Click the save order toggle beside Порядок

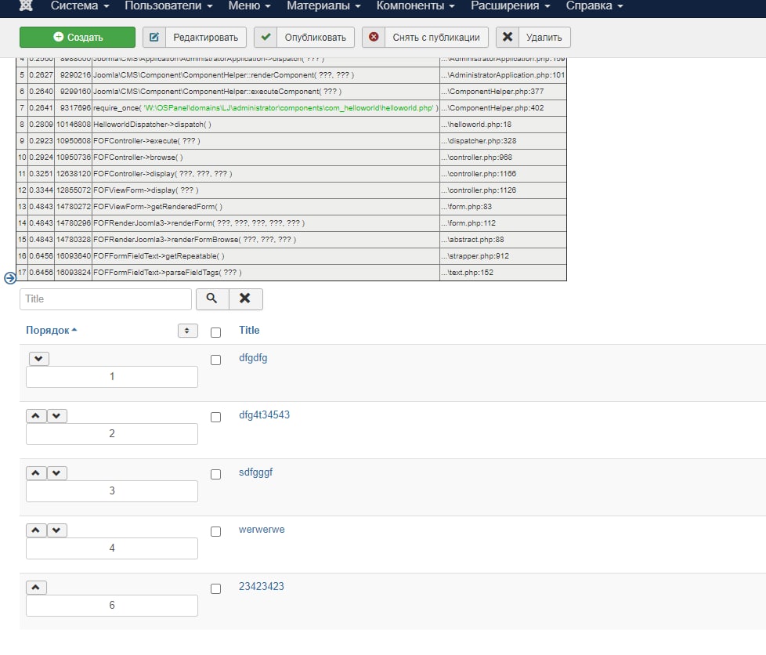pos(188,331)
